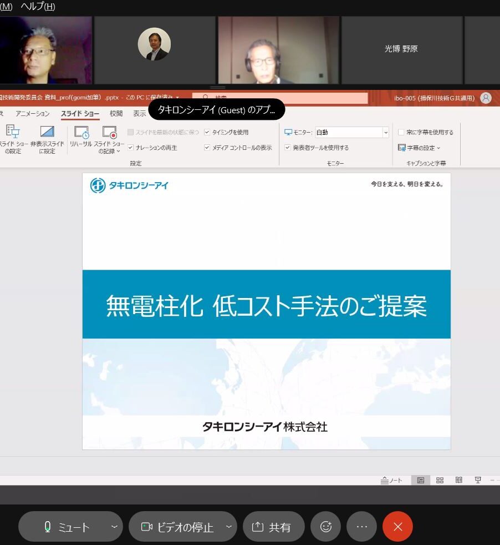Viewport: 500px width, 545px height.
Task: Open the more options ellipsis button
Action: [362, 527]
